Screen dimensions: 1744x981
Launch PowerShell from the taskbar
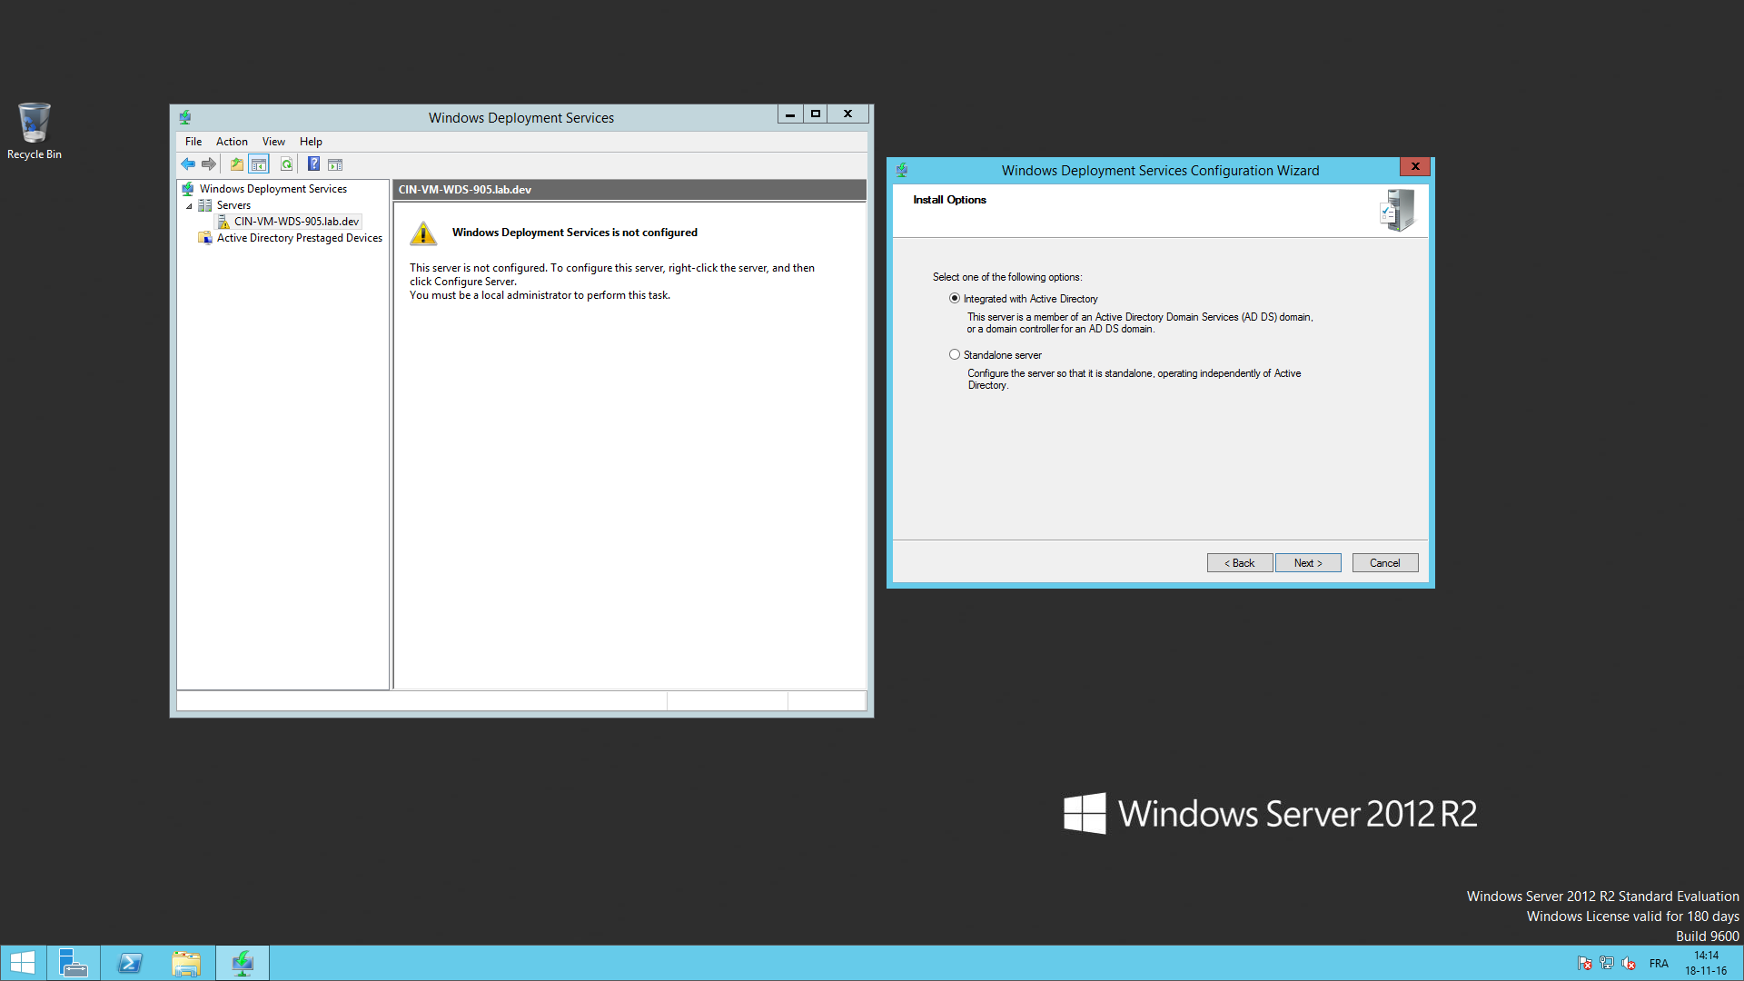tap(130, 963)
